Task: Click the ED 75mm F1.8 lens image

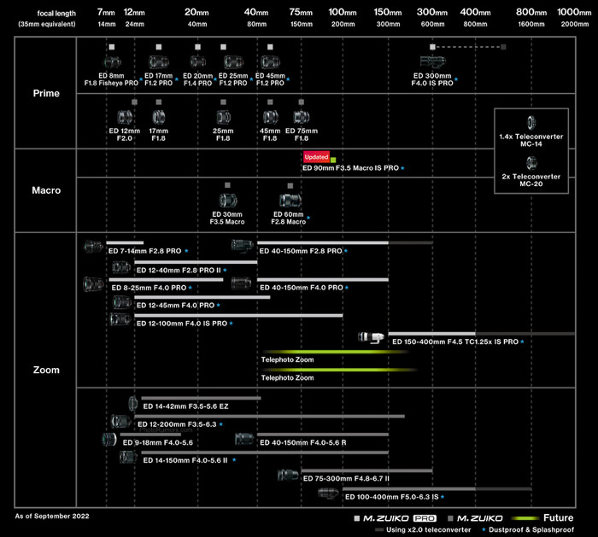Action: point(302,117)
